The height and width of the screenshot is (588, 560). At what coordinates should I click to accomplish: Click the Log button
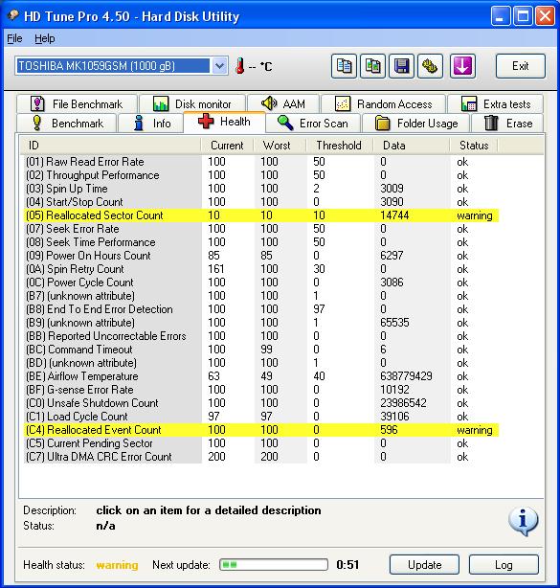coord(504,565)
